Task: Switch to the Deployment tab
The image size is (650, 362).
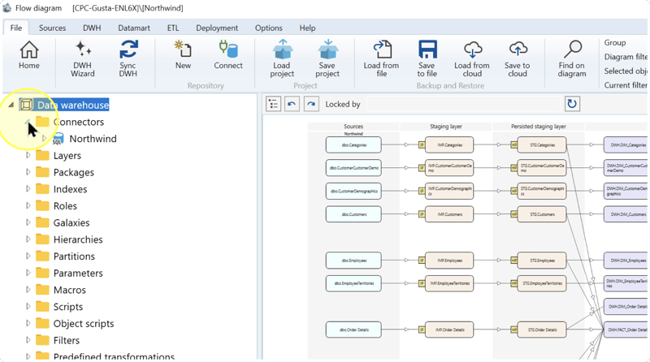Action: [x=217, y=28]
